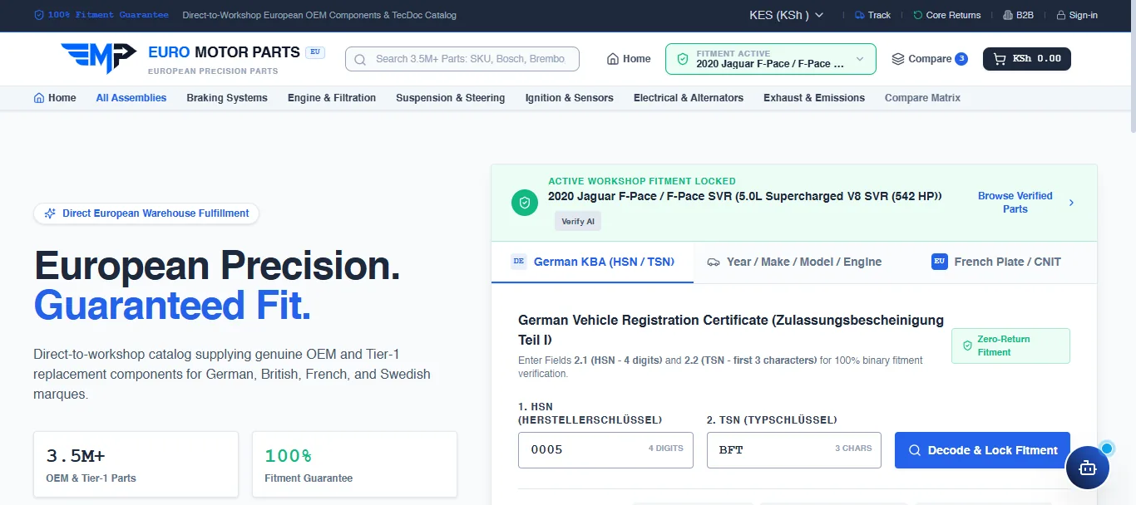Expand the Fitment Active vehicle selector
This screenshot has width=1136, height=505.
770,59
